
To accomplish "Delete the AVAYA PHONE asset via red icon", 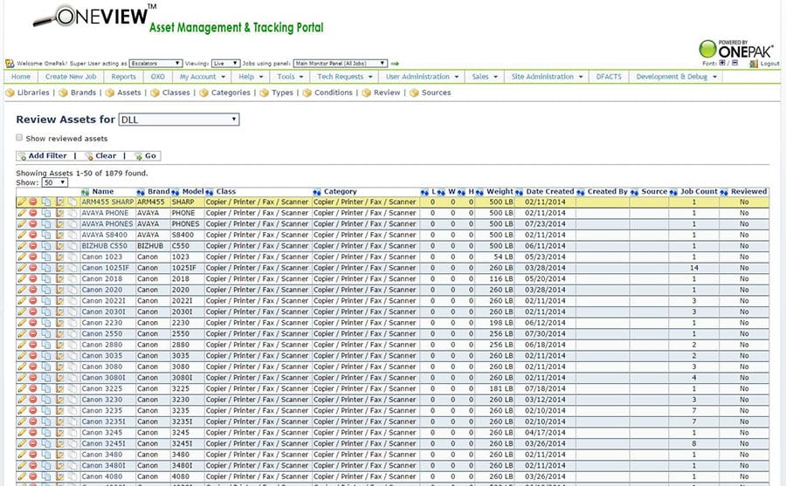I will click(33, 213).
